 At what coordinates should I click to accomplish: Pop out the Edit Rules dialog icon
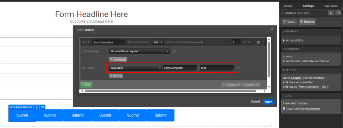pyautogui.click(x=272, y=29)
